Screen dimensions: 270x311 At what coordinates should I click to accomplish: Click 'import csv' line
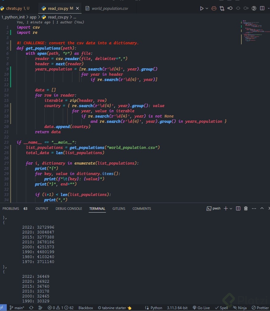click(x=28, y=27)
